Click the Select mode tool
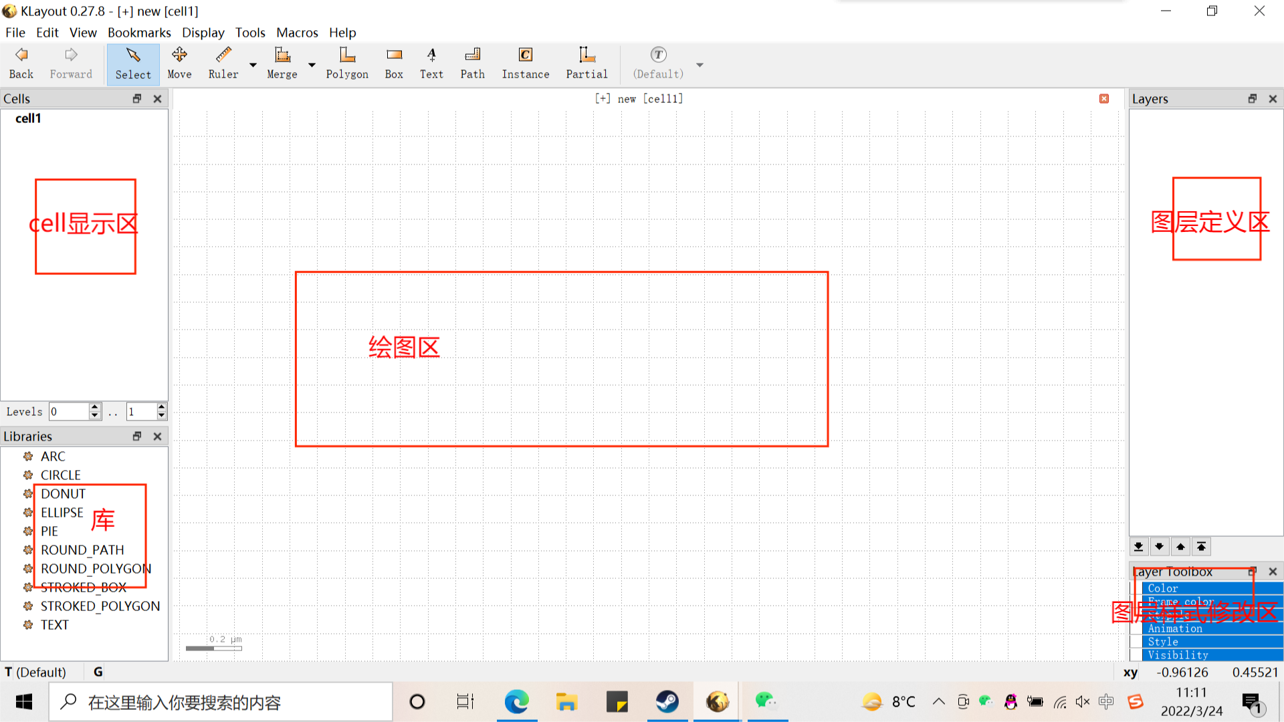Image resolution: width=1284 pixels, height=722 pixels. click(132, 64)
